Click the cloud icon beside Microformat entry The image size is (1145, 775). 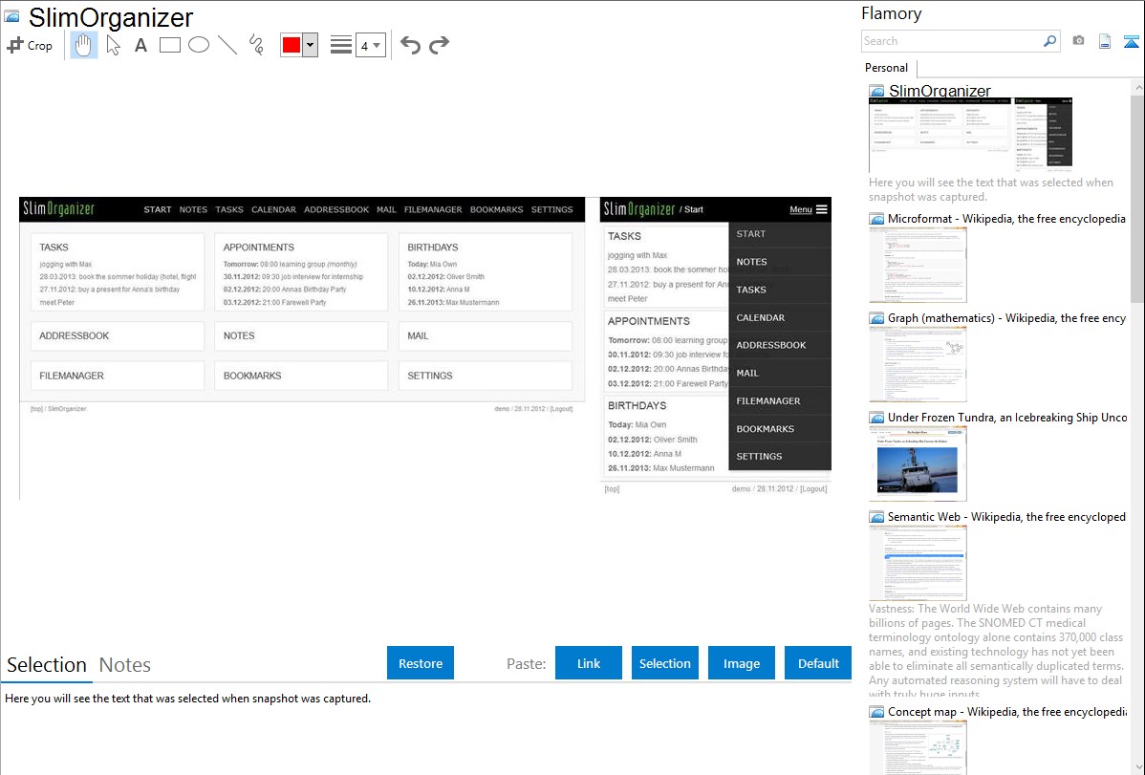tap(877, 219)
